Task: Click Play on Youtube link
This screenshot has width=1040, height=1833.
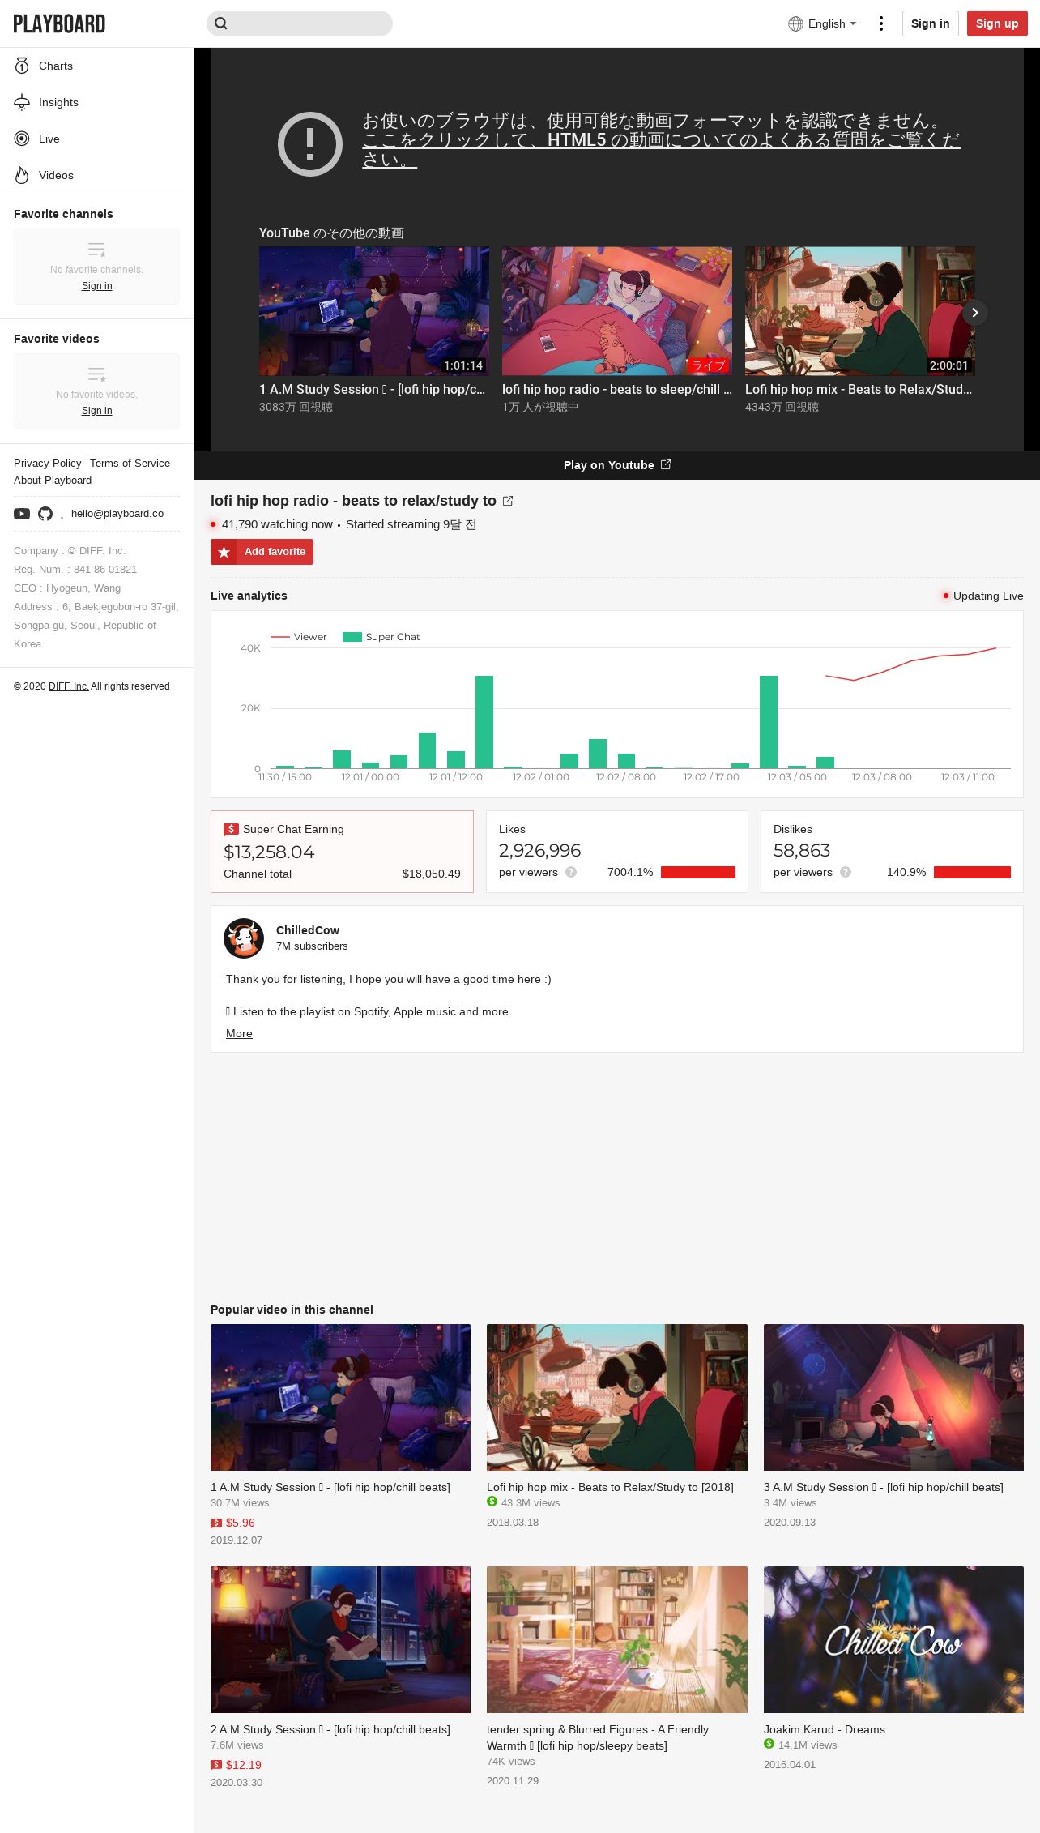Action: coord(617,464)
